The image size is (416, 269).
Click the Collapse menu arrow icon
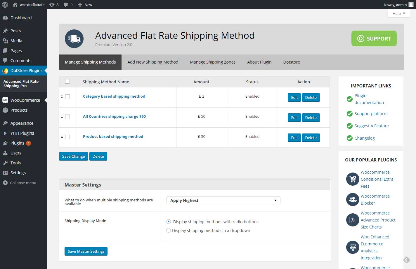coord(5,183)
